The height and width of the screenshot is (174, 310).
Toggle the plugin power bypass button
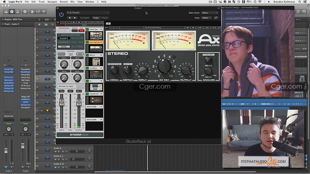61,14
